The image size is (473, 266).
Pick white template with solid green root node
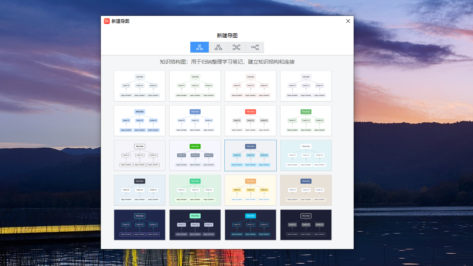coord(306,121)
